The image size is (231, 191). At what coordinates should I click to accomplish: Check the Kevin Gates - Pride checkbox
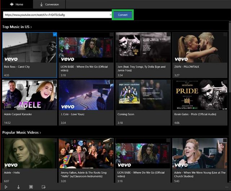[x=225, y=82]
